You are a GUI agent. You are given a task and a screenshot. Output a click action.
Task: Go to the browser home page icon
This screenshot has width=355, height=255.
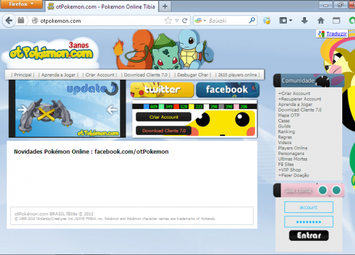click(321, 21)
